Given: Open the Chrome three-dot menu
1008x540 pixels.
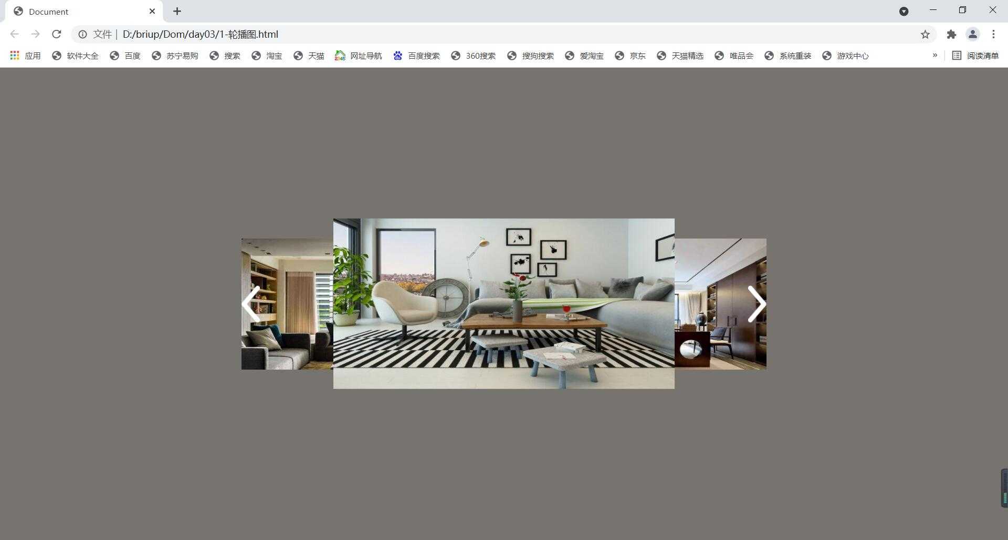Looking at the screenshot, I should tap(993, 34).
